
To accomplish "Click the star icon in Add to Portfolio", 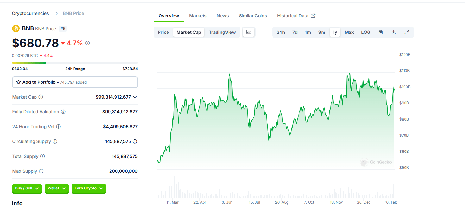I will point(18,82).
